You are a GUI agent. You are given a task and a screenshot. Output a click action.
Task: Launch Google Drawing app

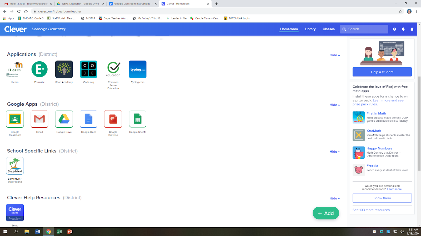113,119
